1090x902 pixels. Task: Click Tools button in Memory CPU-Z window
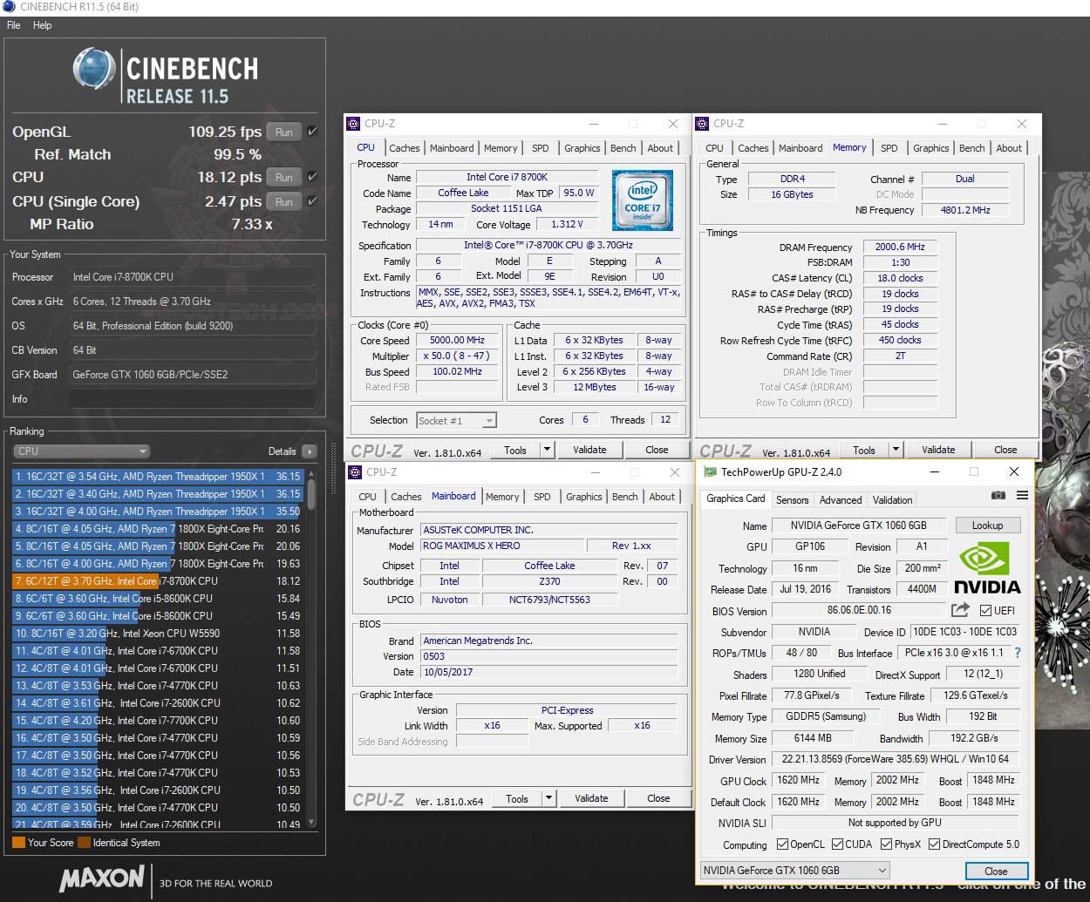pyautogui.click(x=864, y=450)
